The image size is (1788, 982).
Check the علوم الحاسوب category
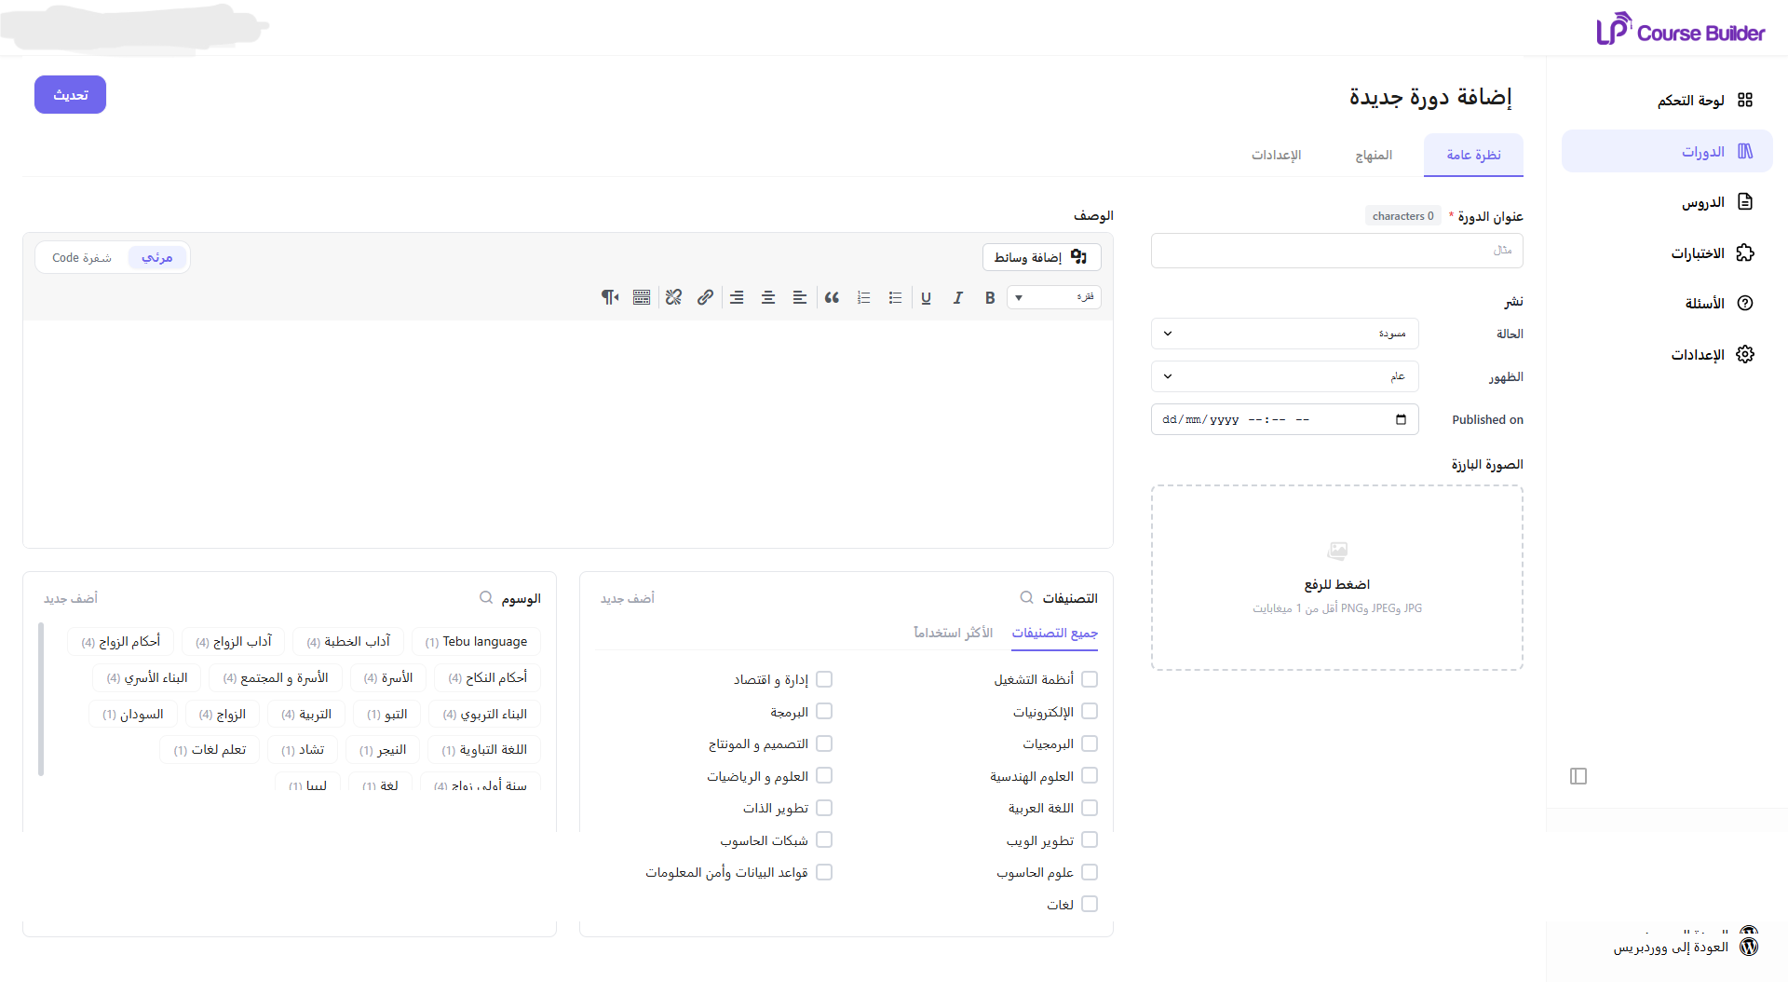[x=1090, y=872]
